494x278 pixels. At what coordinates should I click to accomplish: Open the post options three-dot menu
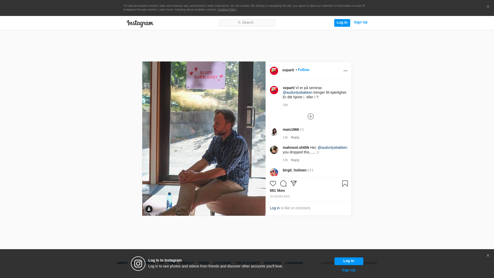(345, 71)
